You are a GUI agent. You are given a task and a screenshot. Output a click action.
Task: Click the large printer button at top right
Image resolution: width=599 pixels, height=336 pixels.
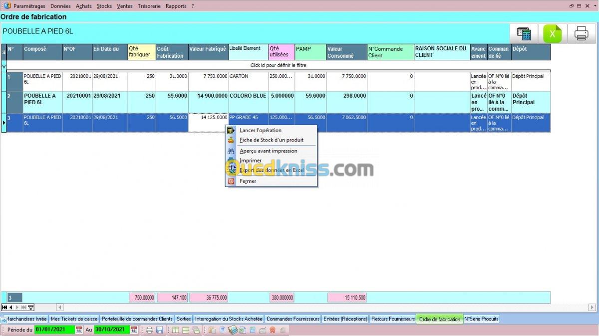click(x=581, y=34)
